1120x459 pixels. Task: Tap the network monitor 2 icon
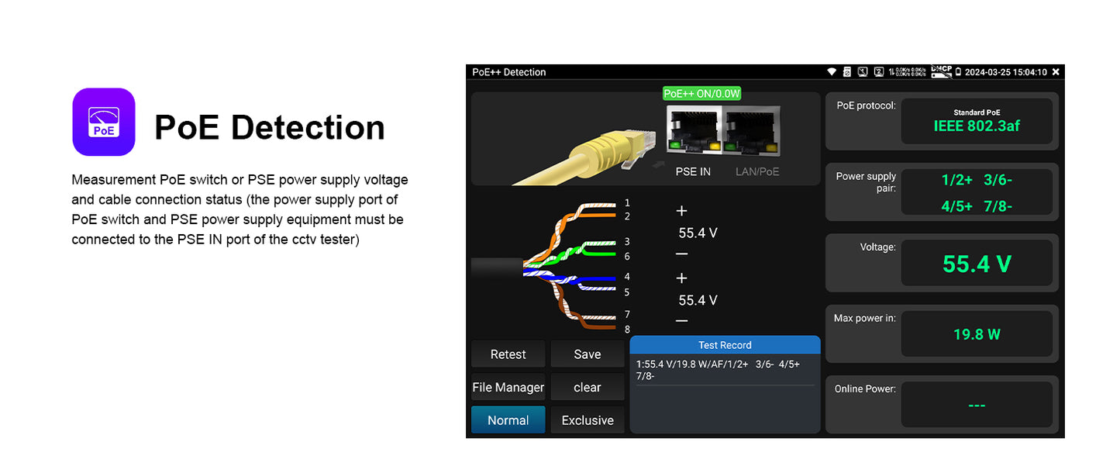tap(879, 72)
